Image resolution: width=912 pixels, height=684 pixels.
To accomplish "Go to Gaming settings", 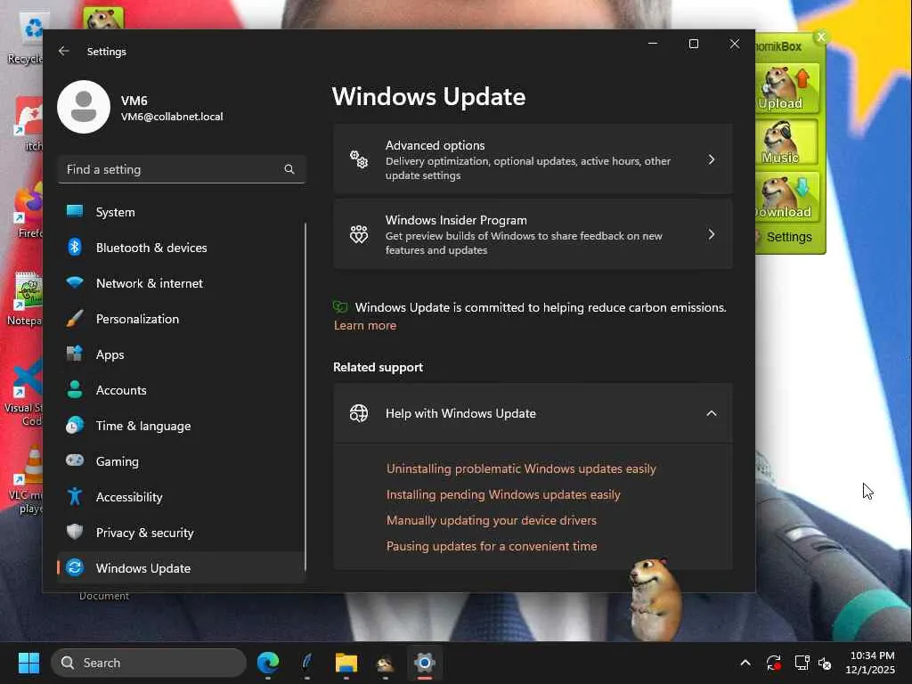I will (182, 461).
